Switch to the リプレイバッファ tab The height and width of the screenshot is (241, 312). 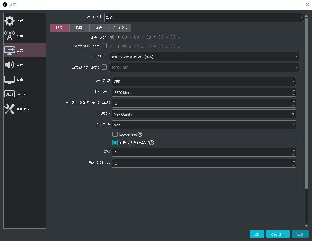point(120,28)
